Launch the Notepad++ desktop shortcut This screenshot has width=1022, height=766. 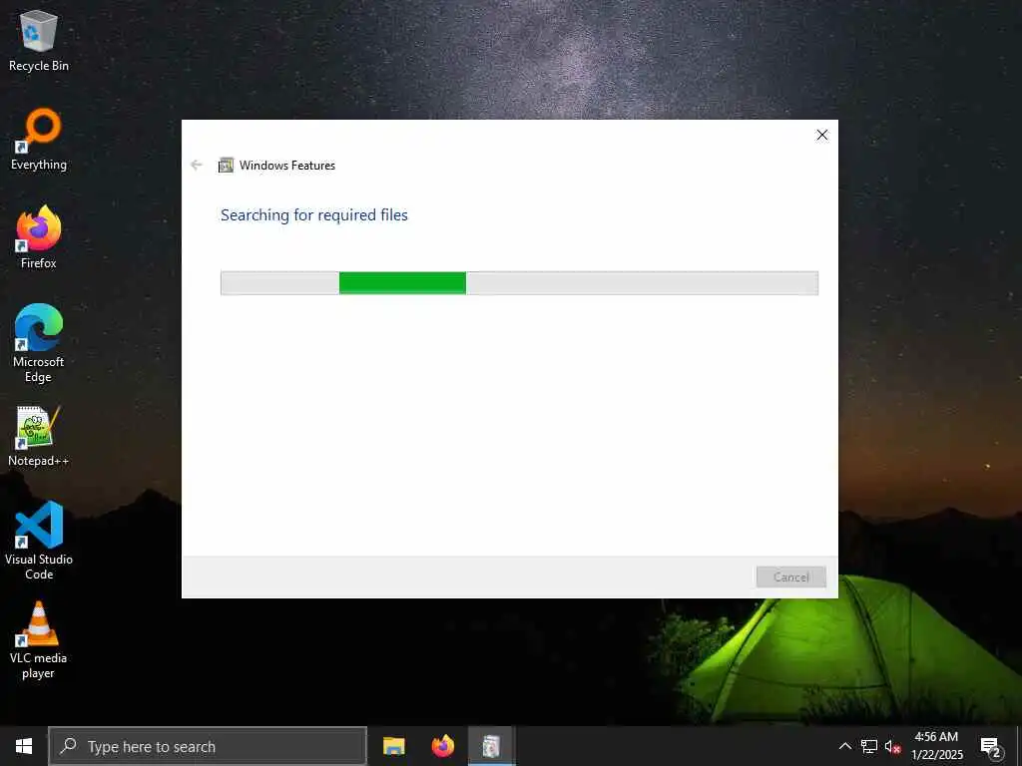click(39, 436)
